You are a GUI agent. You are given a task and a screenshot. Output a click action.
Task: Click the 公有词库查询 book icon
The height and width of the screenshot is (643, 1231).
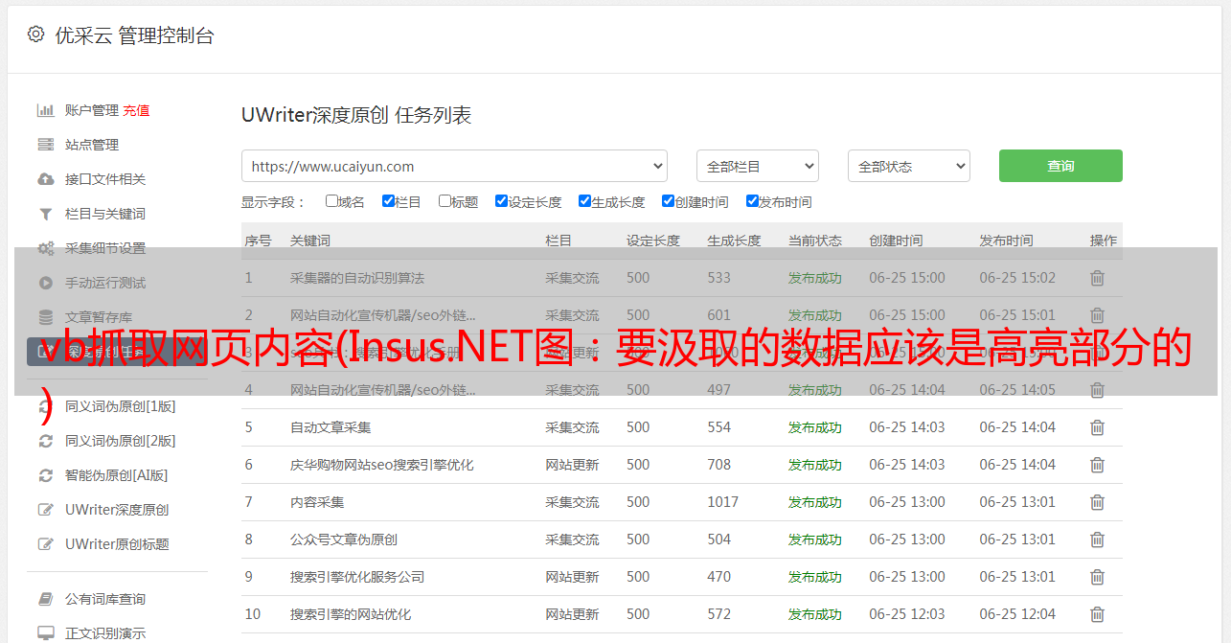point(45,599)
